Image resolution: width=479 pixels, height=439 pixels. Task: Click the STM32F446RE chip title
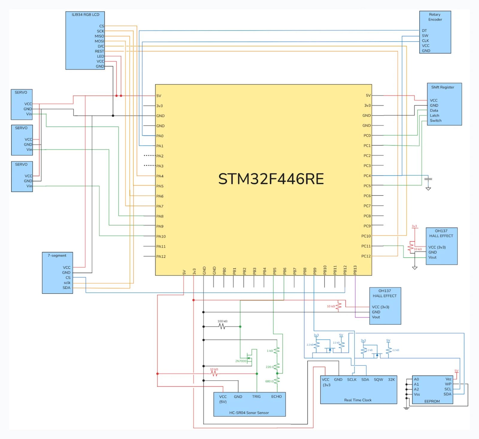271,179
